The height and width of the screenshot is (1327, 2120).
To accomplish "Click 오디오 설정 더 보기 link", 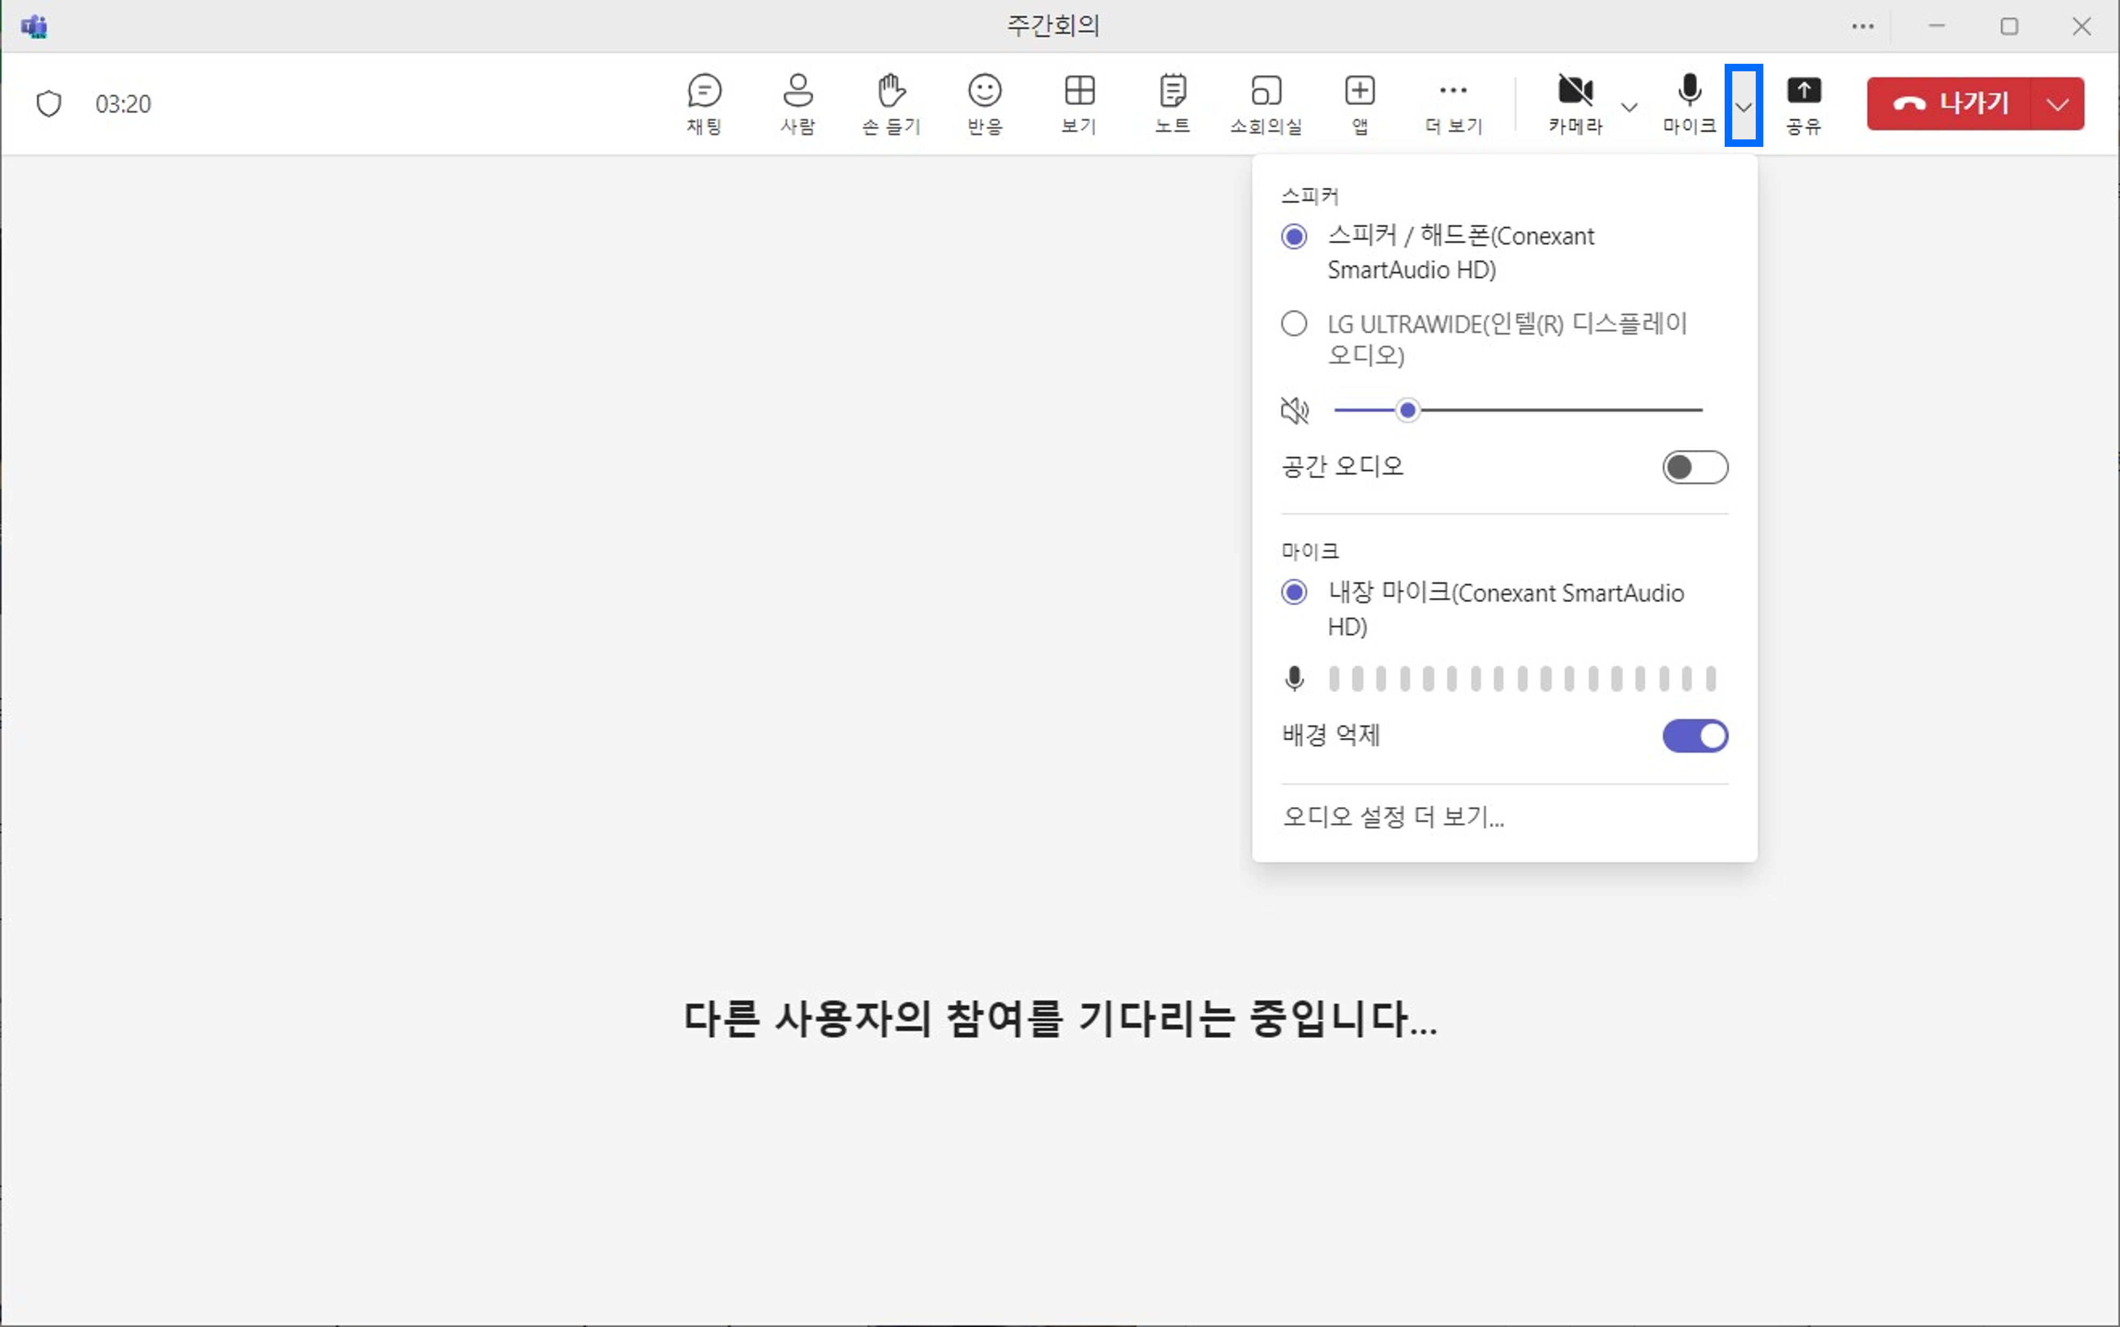I will click(1395, 817).
